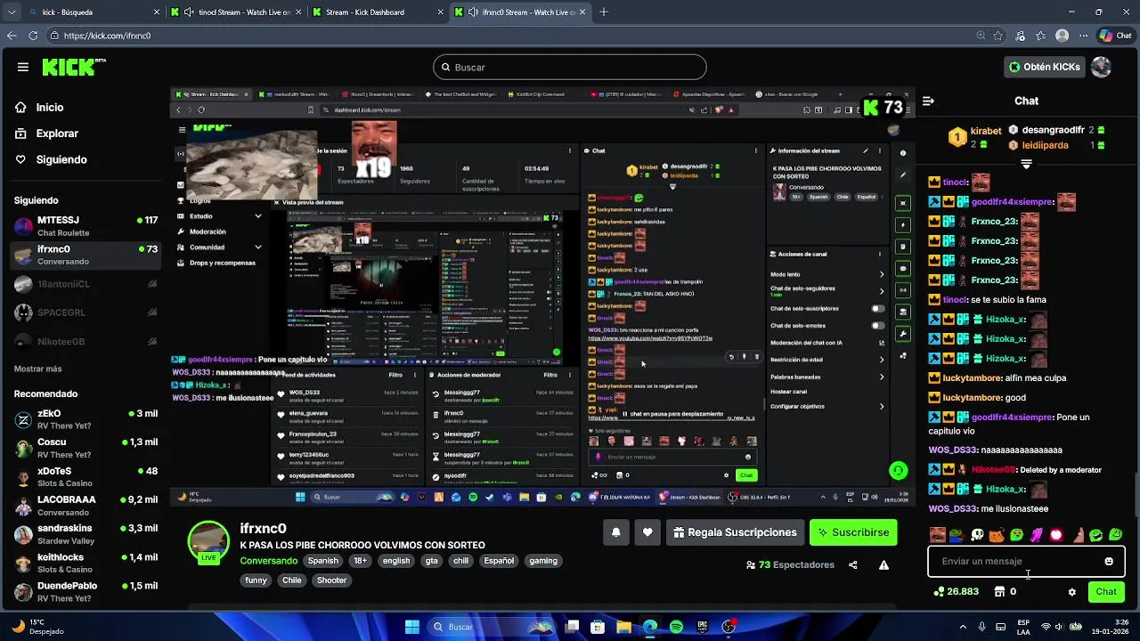Expand the chat leaderboard arrow

point(1026,164)
